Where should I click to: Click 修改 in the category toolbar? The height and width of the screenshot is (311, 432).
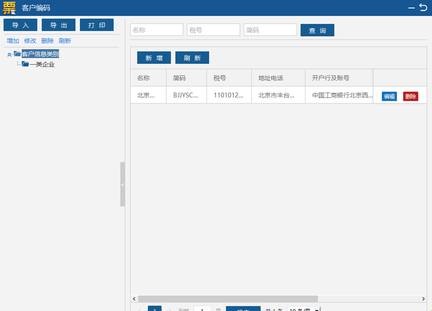click(30, 41)
